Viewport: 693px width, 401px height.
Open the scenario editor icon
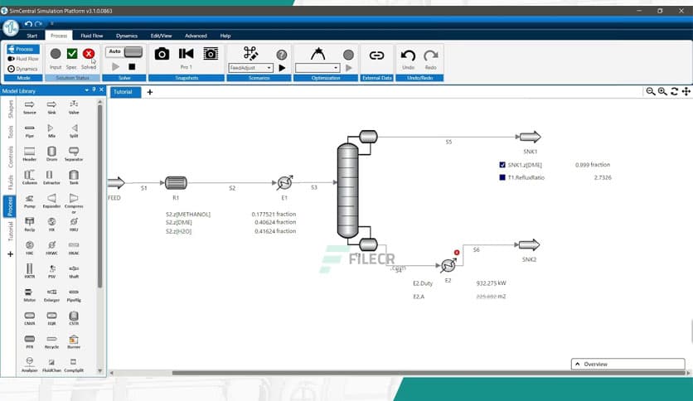pos(250,53)
